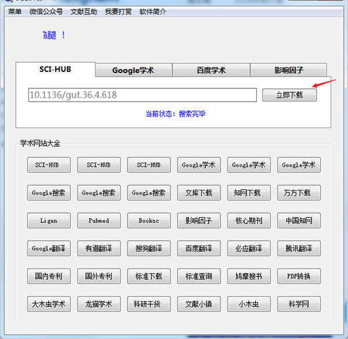Click the 龙猫学术 button
Screen dimensions: 348x339
[x=99, y=304]
